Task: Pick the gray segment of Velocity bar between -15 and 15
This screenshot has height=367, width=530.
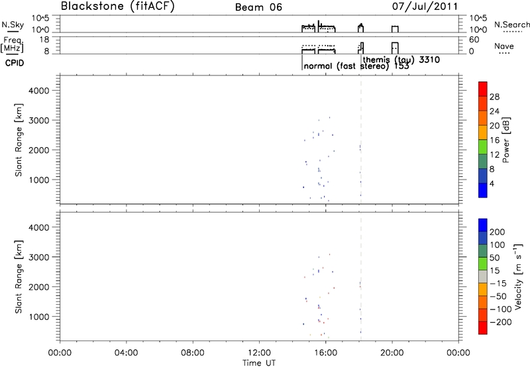Action: point(483,277)
